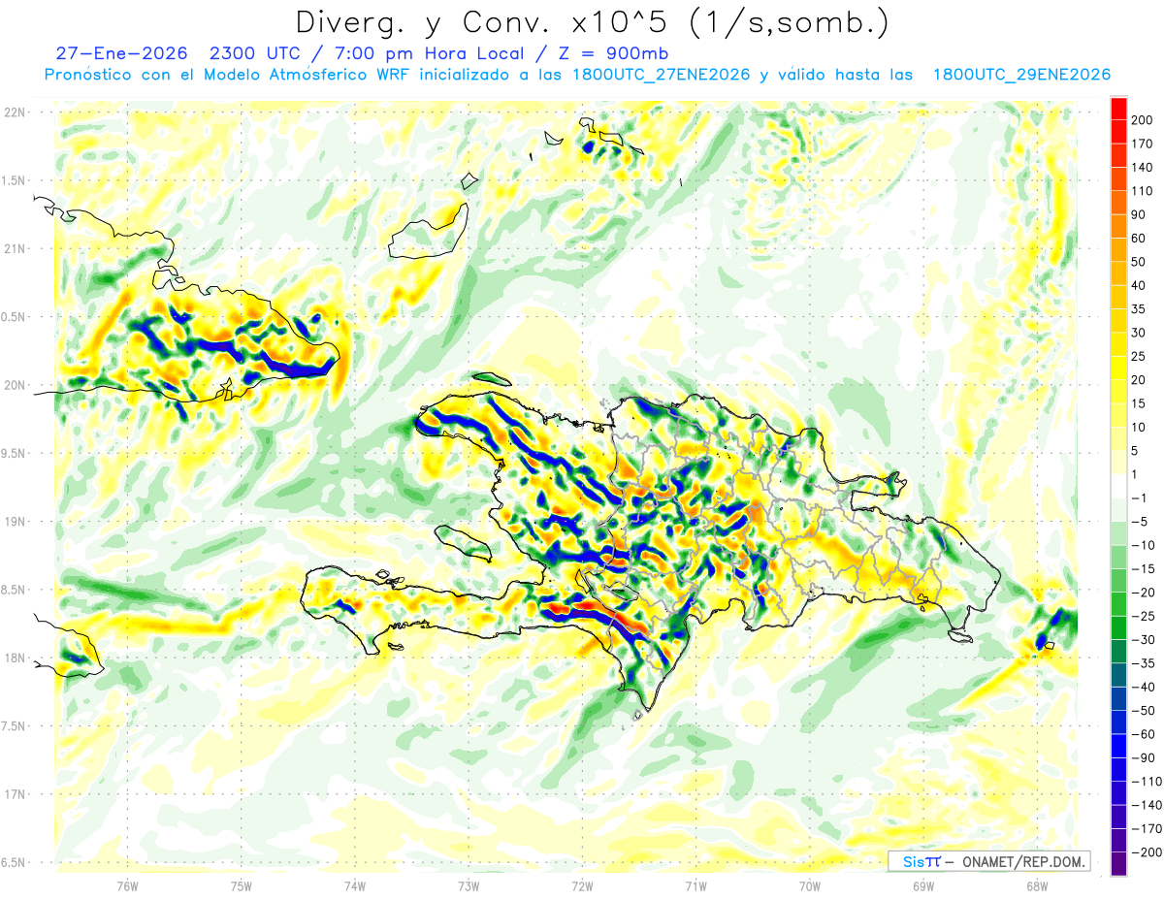
Task: Click the latitude label '19N'
Action: 15,522
